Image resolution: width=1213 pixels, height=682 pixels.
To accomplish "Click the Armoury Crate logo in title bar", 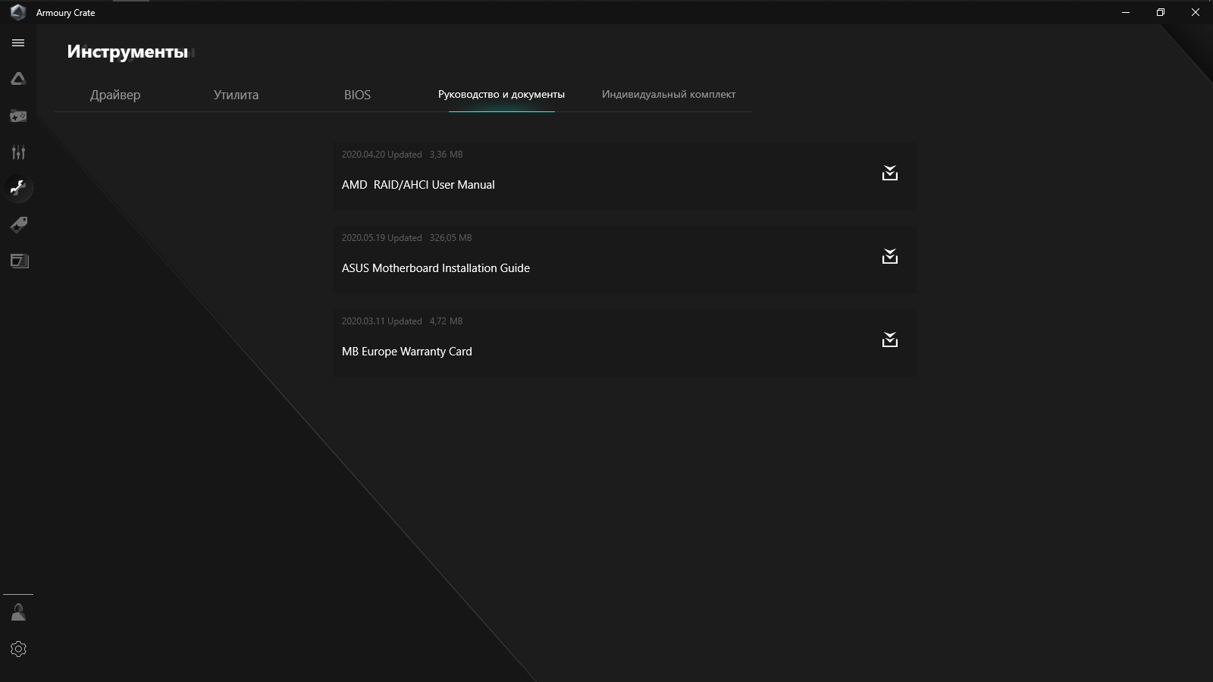I will [17, 12].
